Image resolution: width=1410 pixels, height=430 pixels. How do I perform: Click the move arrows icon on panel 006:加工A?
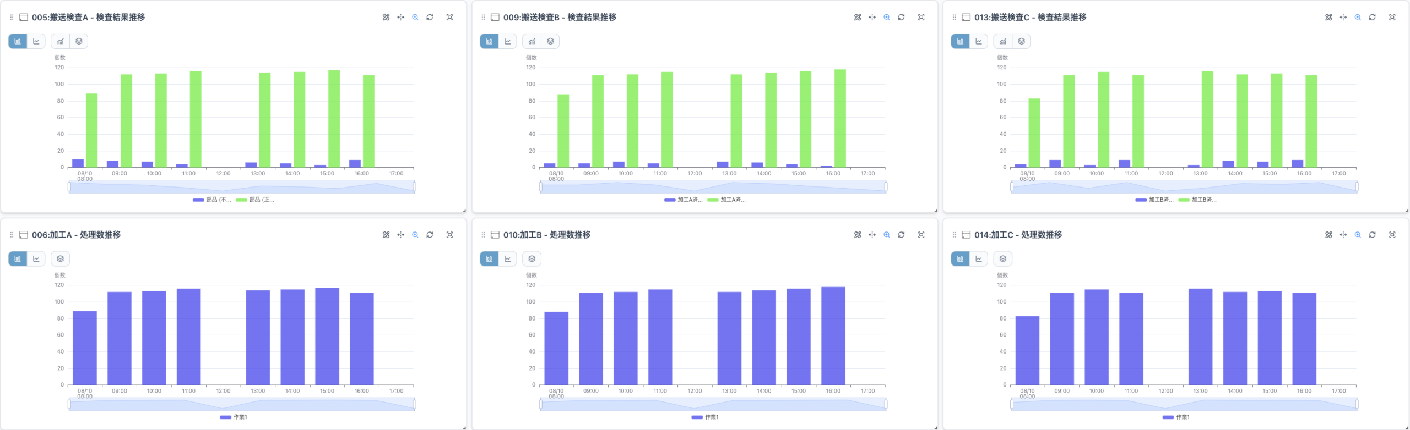point(401,235)
